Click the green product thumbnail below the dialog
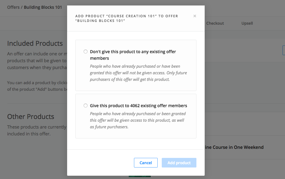The height and width of the screenshot is (179, 285). 139,176
